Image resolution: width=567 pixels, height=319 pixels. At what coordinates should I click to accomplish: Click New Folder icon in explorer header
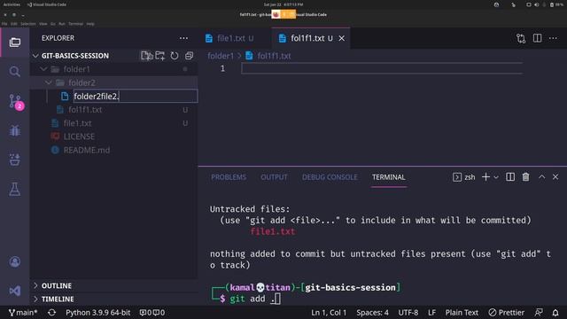159,56
